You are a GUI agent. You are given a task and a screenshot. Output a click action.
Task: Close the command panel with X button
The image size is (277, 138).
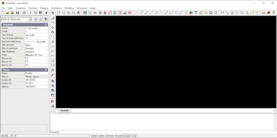pyautogui.click(x=275, y=110)
